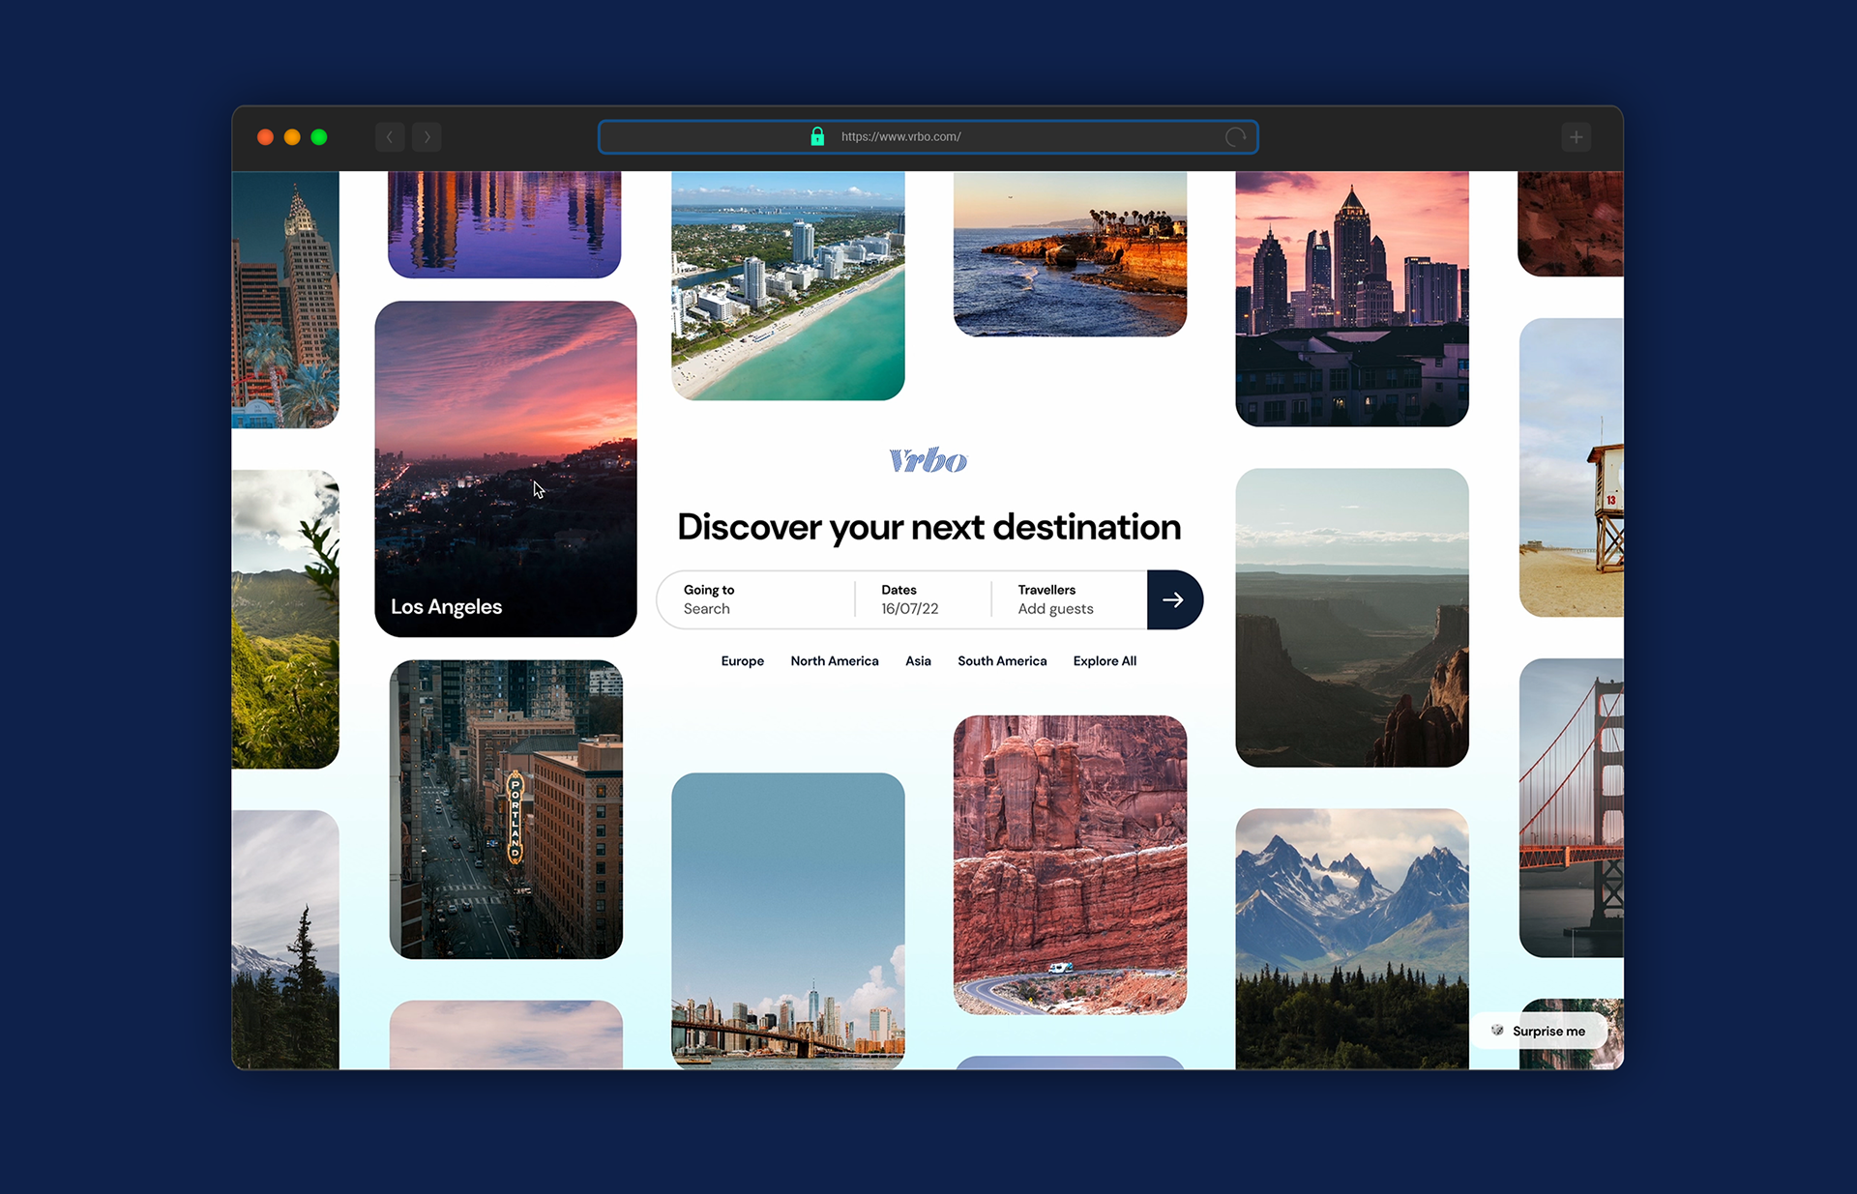Click the Surprise me dice button

pos(1539,1031)
